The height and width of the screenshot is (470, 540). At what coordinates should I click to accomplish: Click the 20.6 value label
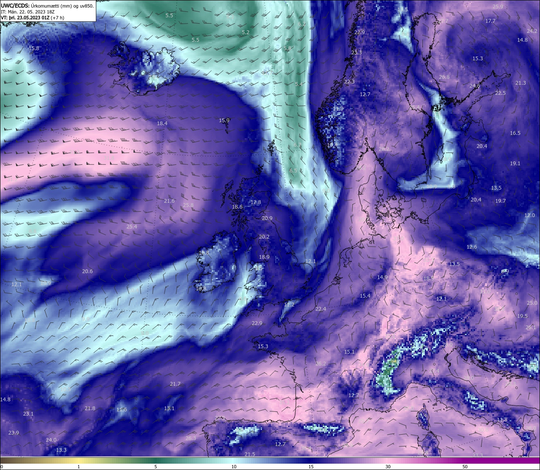point(87,271)
